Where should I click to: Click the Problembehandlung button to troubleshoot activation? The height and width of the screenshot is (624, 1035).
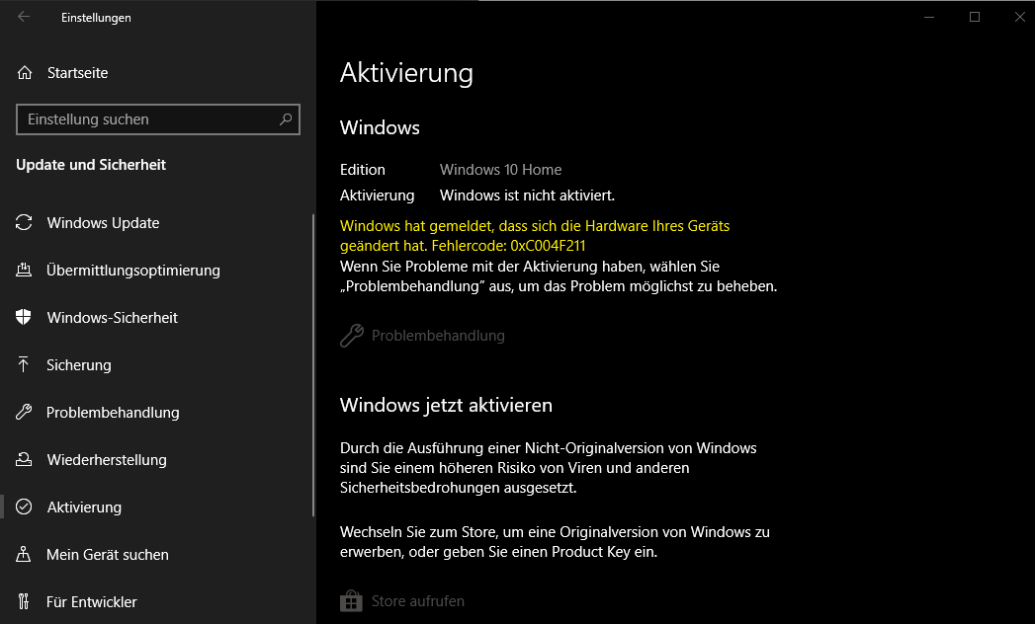tap(422, 335)
